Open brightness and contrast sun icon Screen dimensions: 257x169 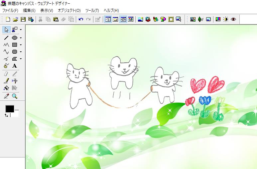(226, 19)
